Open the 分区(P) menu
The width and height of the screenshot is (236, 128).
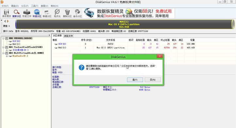point(25,6)
